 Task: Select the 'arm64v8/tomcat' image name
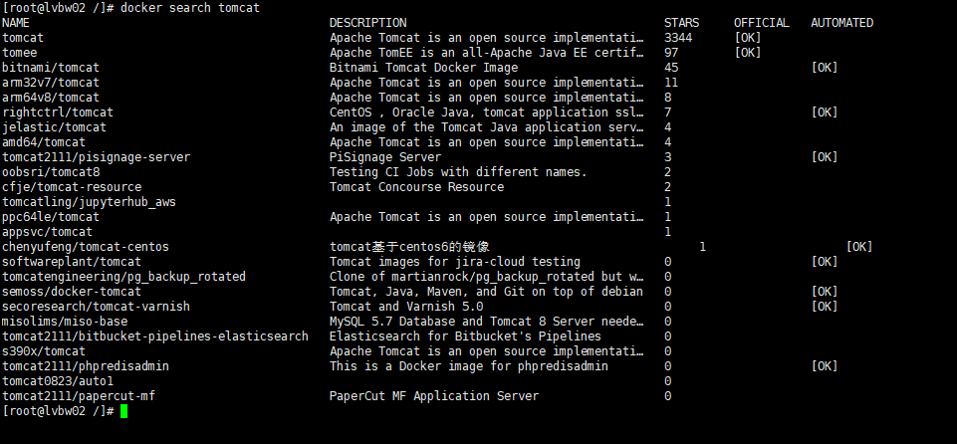(x=51, y=98)
